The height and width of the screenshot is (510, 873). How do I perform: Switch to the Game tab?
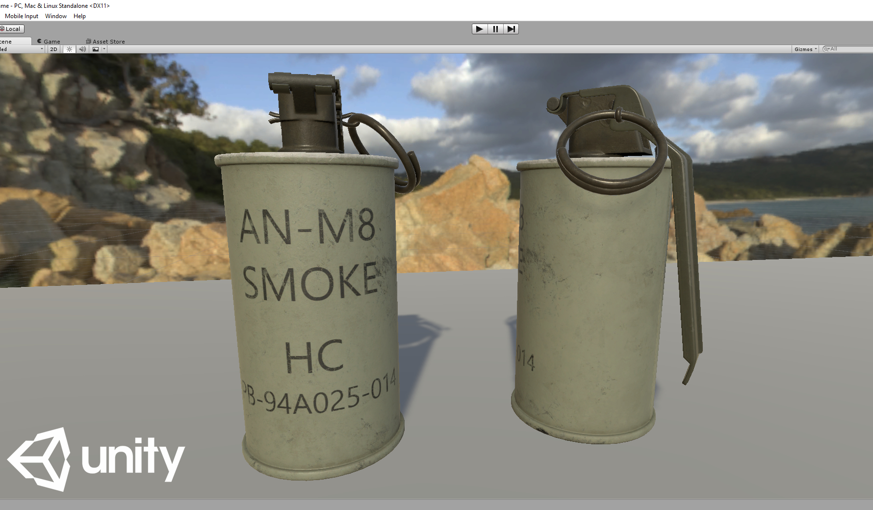tap(50, 41)
